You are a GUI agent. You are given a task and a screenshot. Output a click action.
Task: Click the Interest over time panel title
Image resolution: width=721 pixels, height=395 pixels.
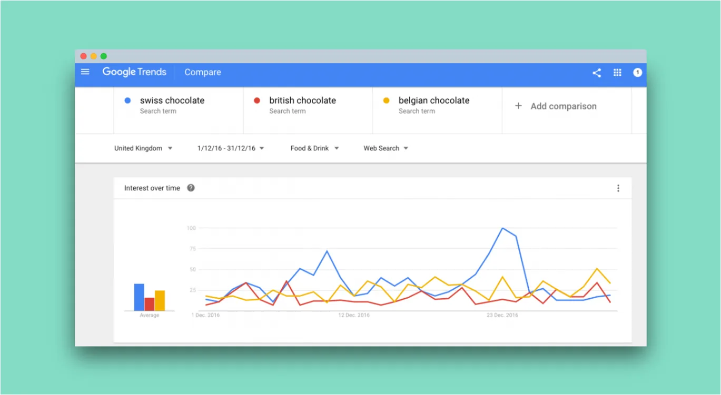tap(152, 188)
